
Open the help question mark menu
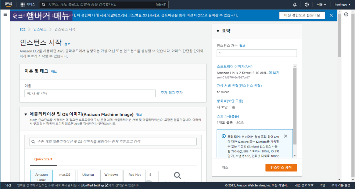coord(307,4)
